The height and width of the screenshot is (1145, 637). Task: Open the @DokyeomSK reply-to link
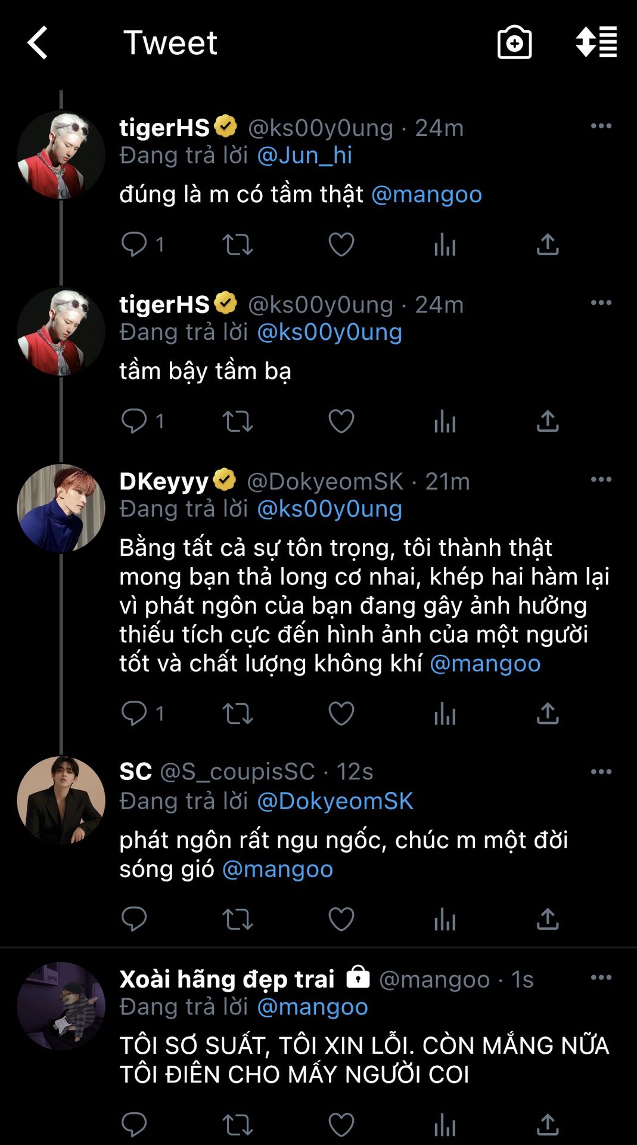tap(335, 801)
